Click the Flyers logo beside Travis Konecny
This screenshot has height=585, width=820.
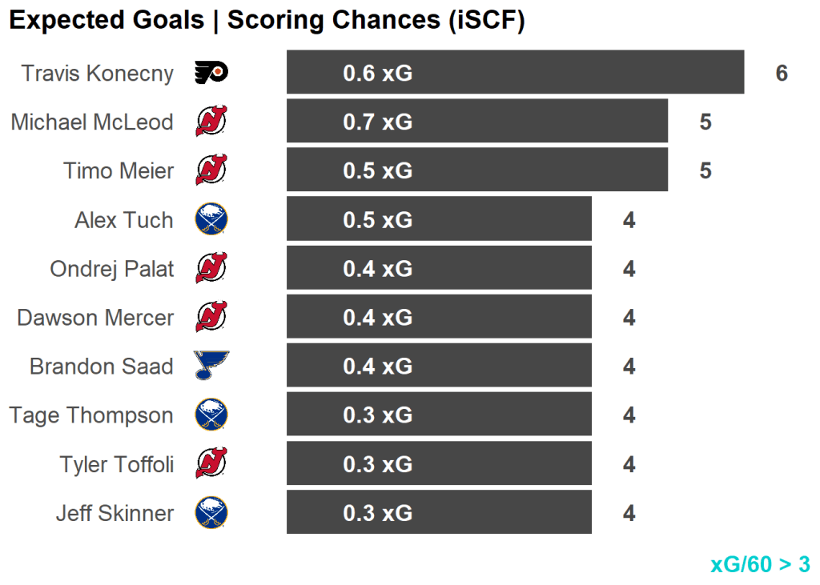[x=211, y=74]
